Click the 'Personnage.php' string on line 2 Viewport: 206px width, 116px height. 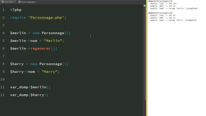[x=46, y=17]
